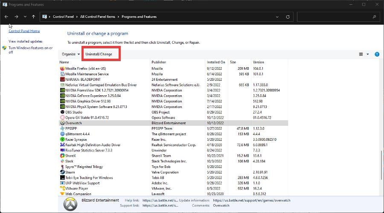Refresh the Programs and Features list
The width and height of the screenshot is (384, 213).
click(x=288, y=17)
